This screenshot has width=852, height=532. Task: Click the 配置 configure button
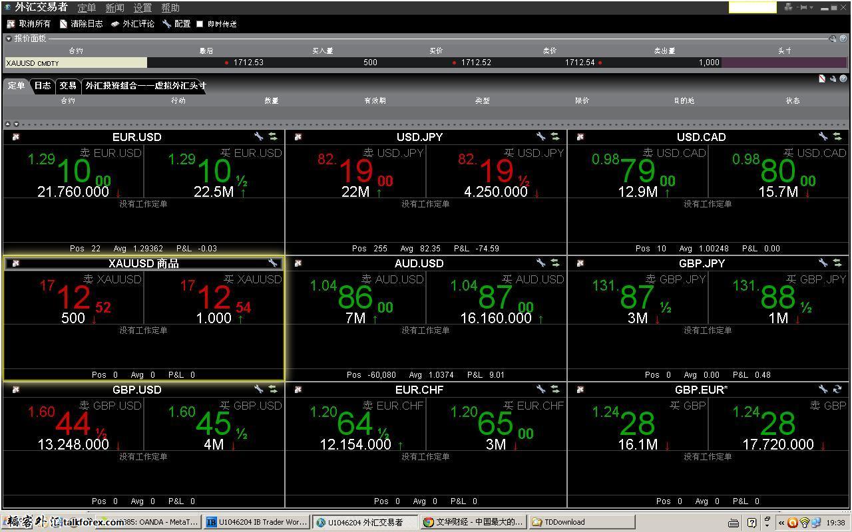[176, 24]
